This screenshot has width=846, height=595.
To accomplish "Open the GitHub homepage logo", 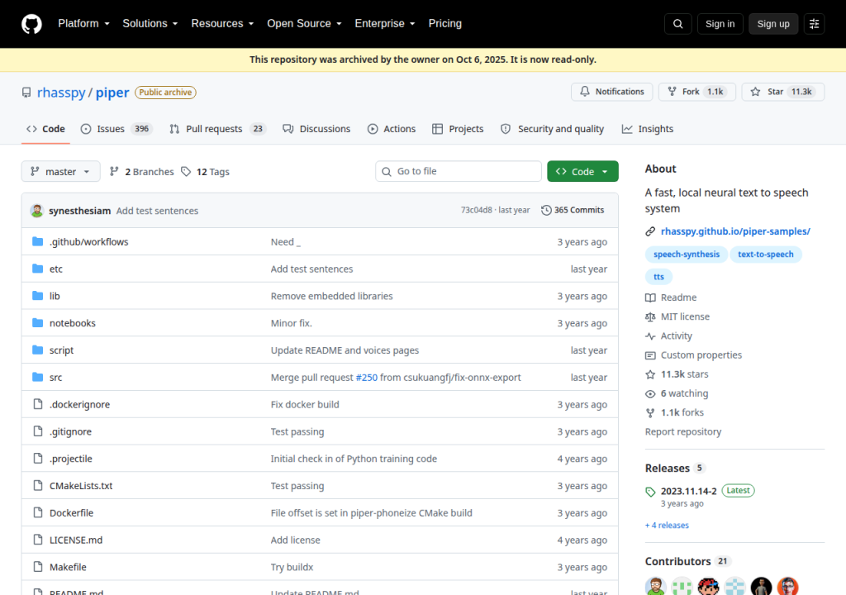I will (31, 24).
